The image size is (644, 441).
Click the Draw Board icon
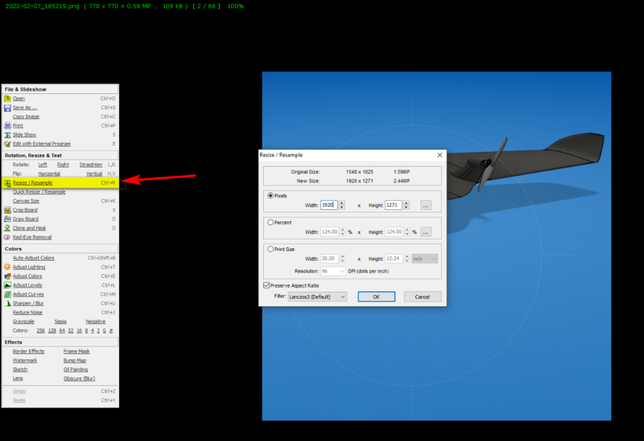click(7, 219)
